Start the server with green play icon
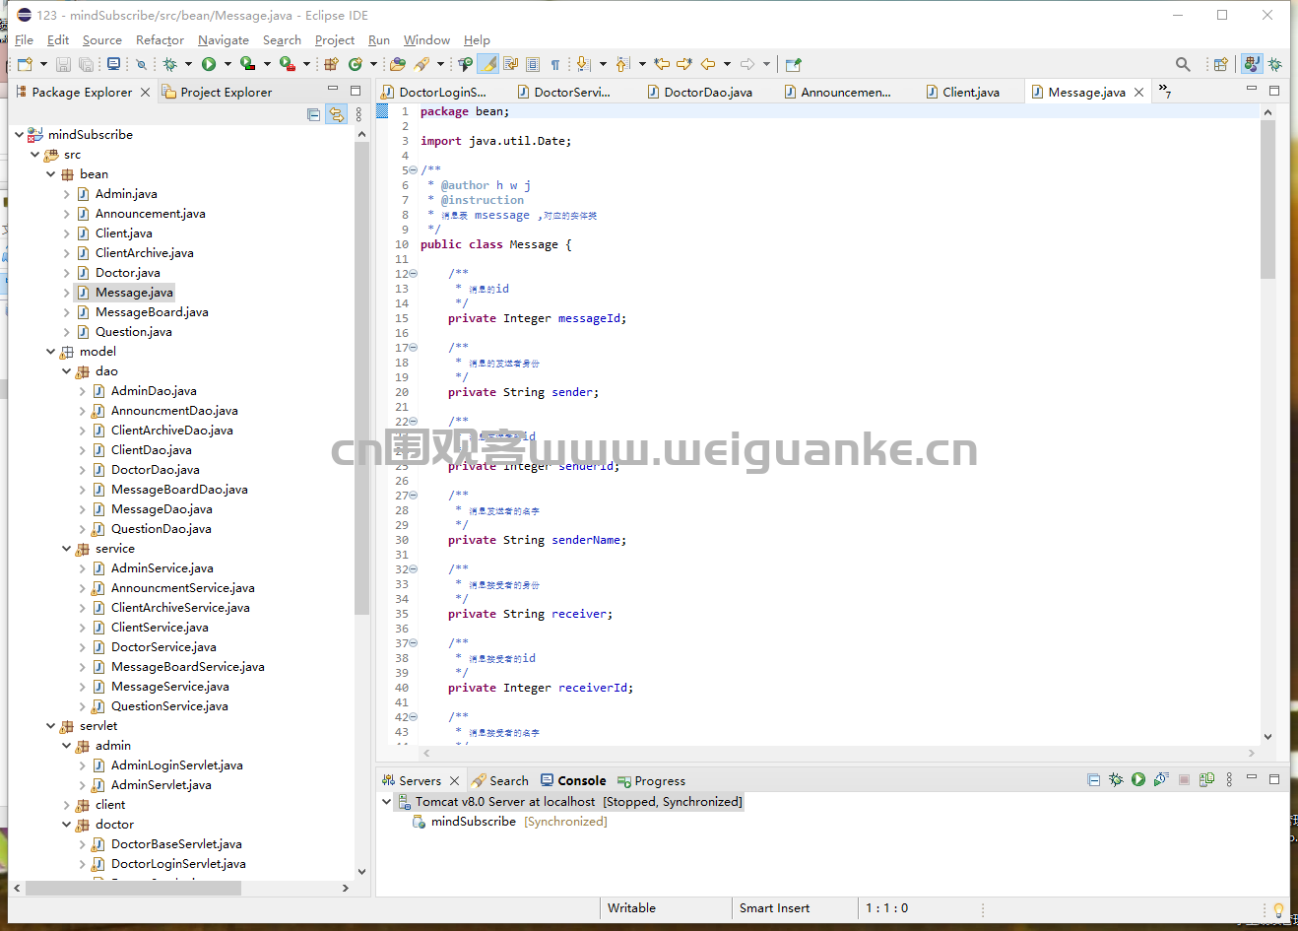1298x931 pixels. point(1138,779)
